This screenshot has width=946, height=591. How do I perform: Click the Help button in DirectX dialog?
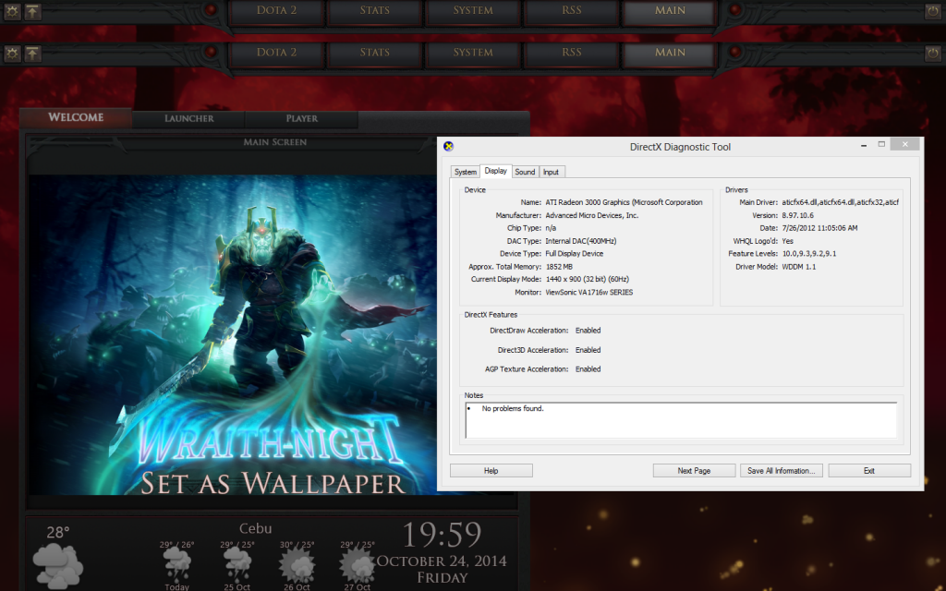tap(491, 471)
